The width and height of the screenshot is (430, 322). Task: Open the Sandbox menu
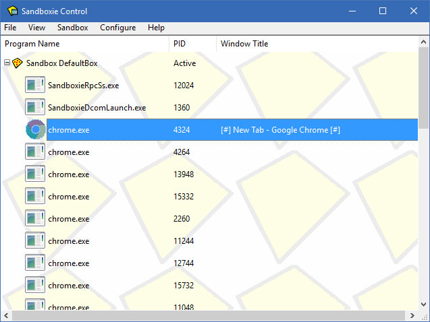coord(72,28)
